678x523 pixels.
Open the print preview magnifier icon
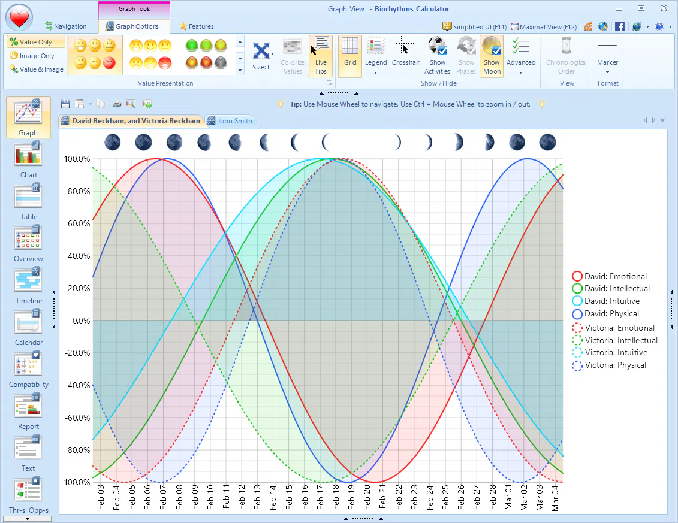[131, 104]
